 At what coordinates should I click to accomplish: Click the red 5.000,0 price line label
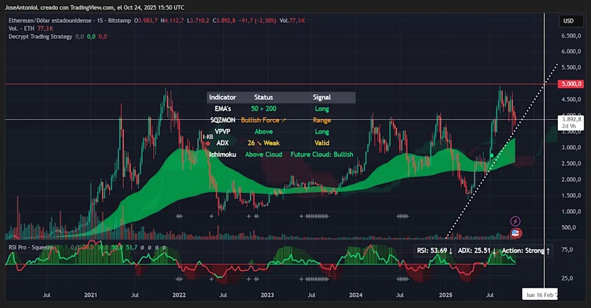click(x=571, y=84)
